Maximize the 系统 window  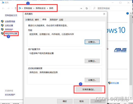[120, 3]
